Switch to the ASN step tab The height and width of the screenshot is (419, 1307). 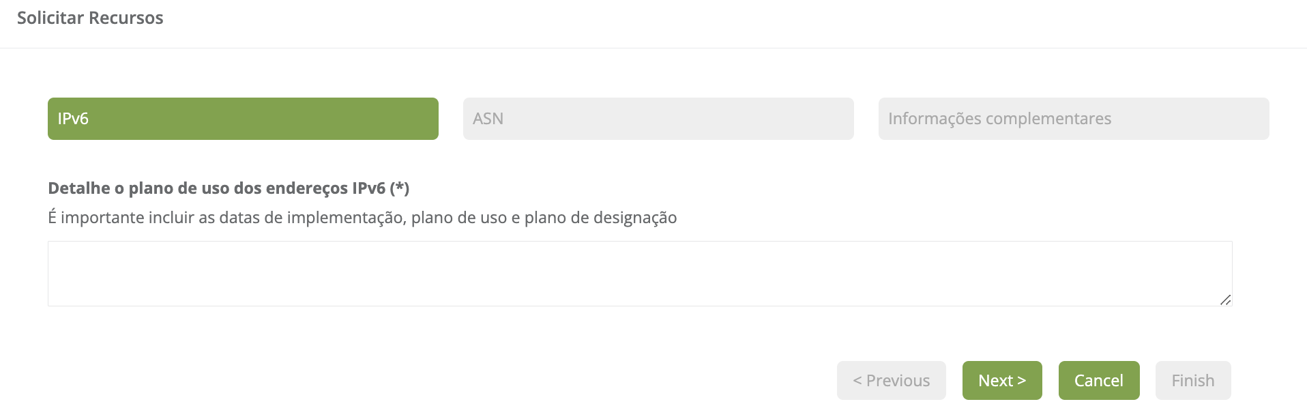pos(658,119)
